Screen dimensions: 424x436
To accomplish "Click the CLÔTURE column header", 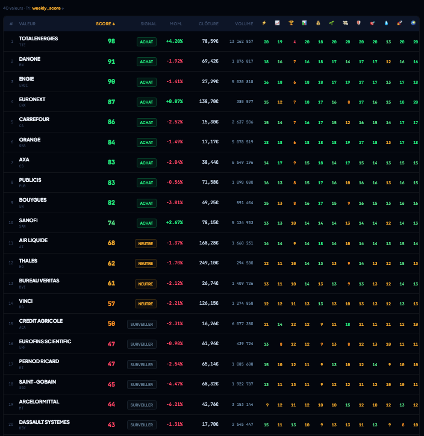I will (x=208, y=24).
